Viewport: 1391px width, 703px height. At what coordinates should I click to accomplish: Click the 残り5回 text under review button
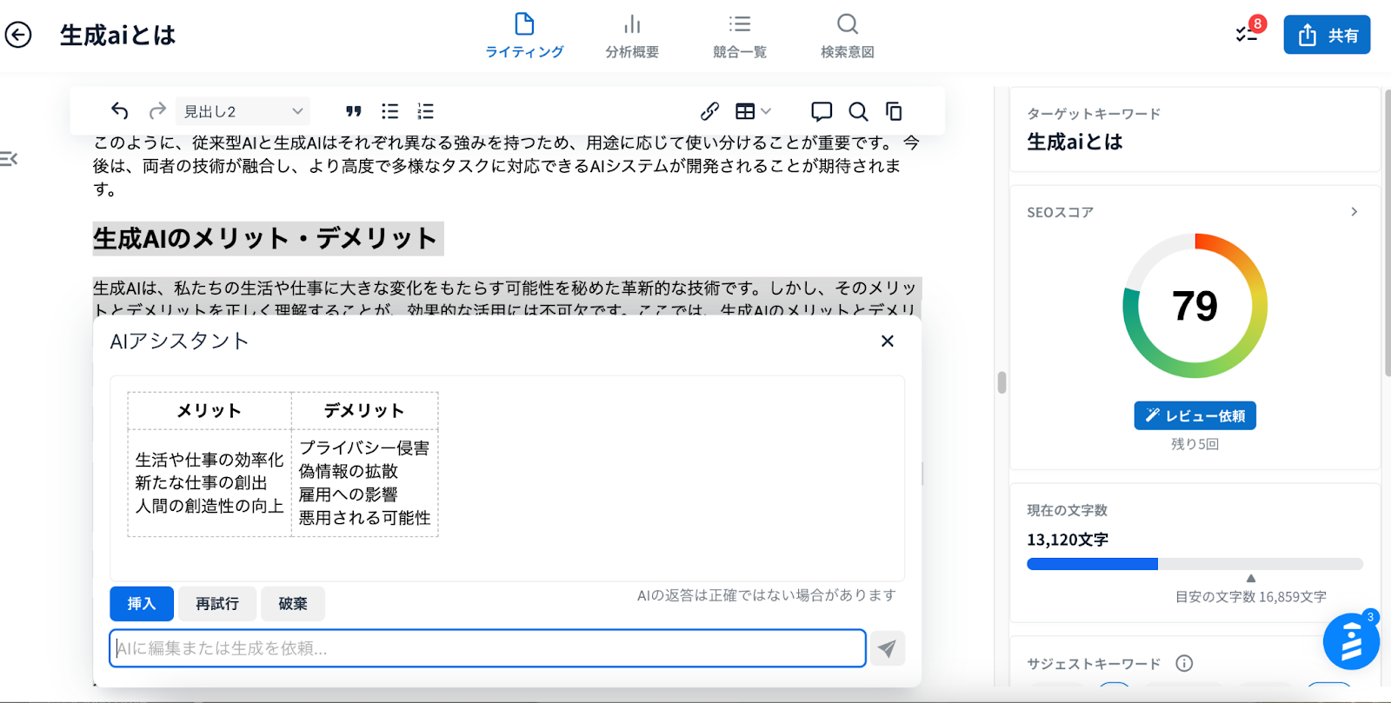[1195, 444]
